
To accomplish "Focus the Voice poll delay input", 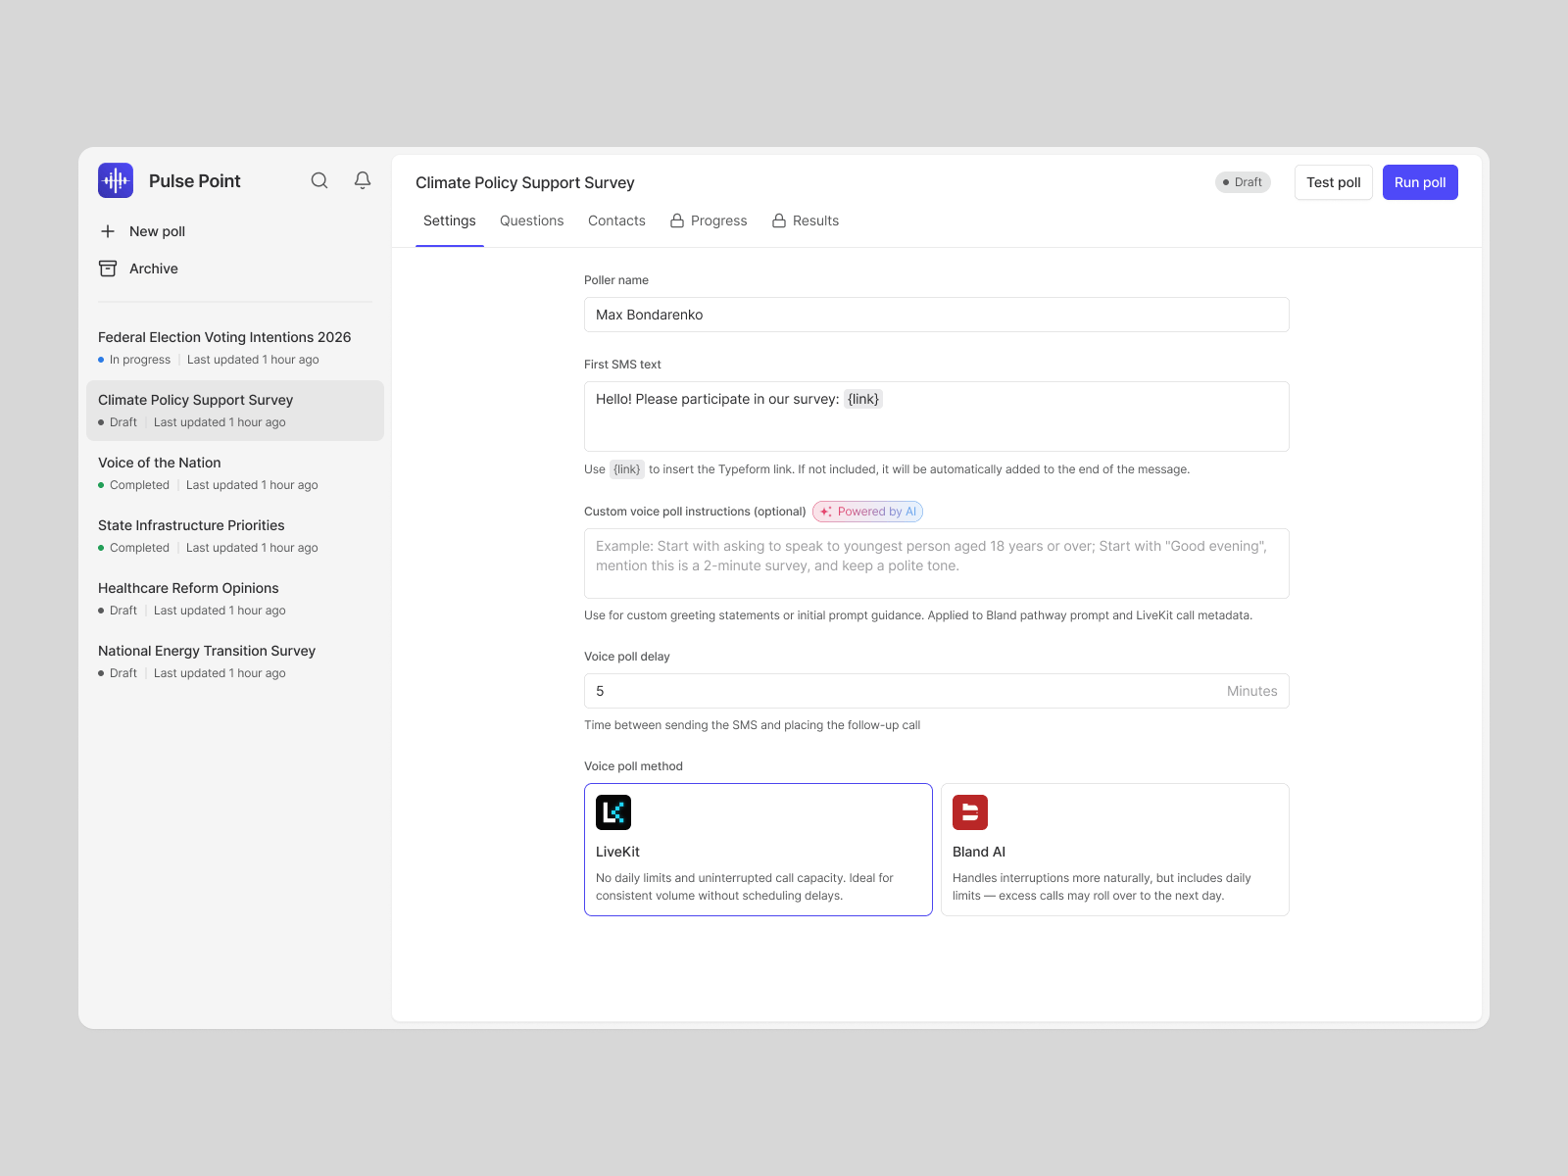I will pyautogui.click(x=937, y=691).
